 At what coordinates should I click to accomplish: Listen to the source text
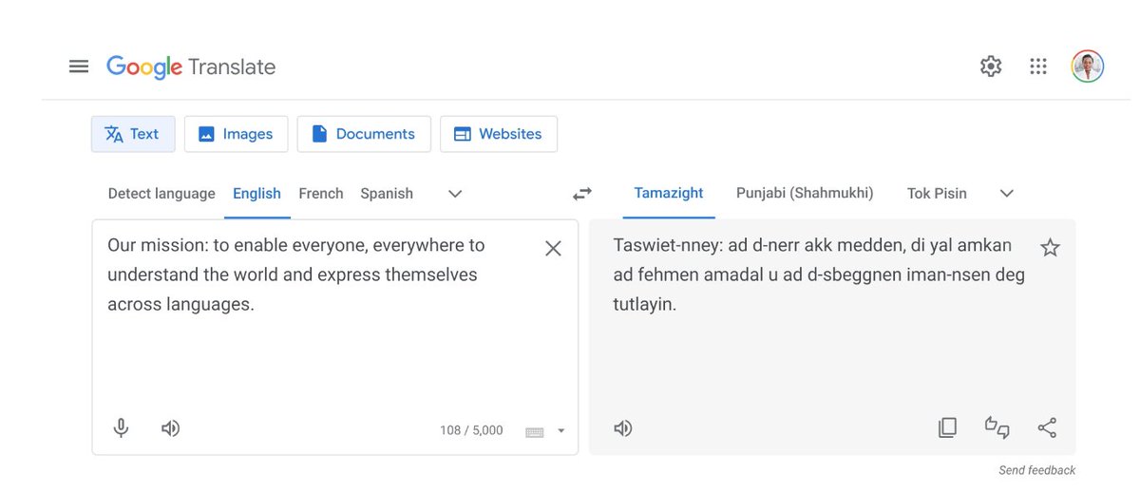coord(170,428)
